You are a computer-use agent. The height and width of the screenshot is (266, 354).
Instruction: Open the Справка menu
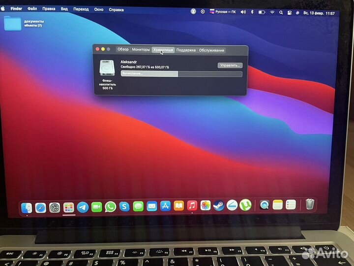[116, 10]
